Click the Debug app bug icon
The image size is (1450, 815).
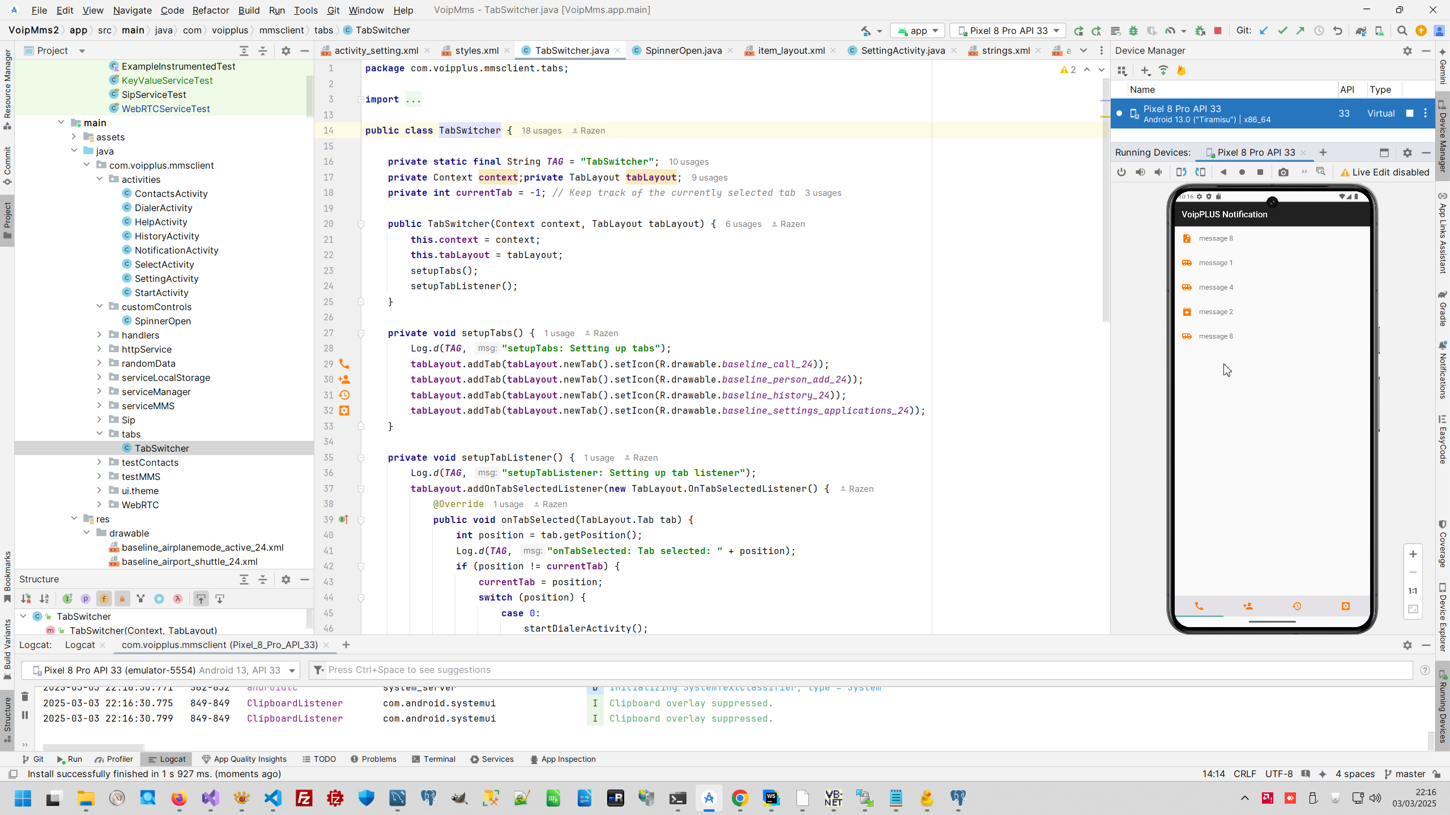pos(1133,31)
